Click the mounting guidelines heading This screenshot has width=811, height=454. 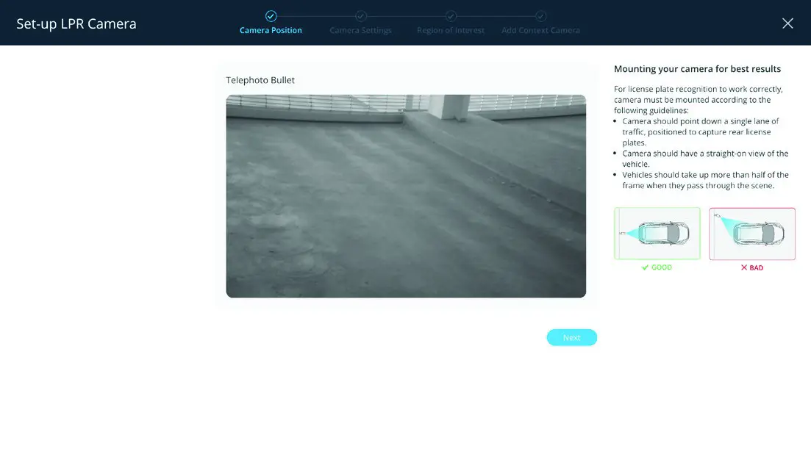697,68
